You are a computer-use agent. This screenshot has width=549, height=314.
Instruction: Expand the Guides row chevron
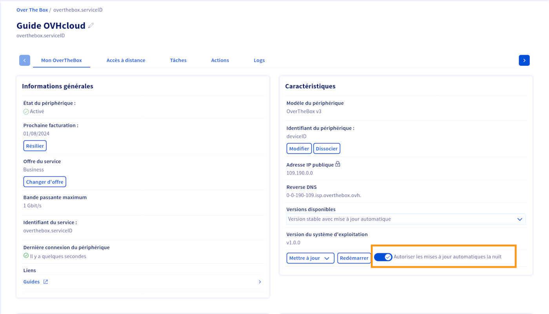point(260,282)
